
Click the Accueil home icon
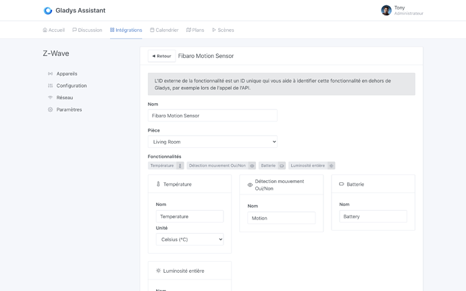click(x=45, y=30)
